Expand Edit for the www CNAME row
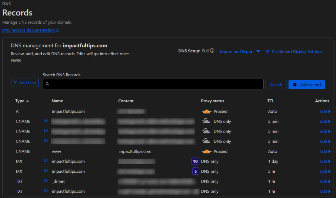The height and width of the screenshot is (198, 336). point(325,151)
